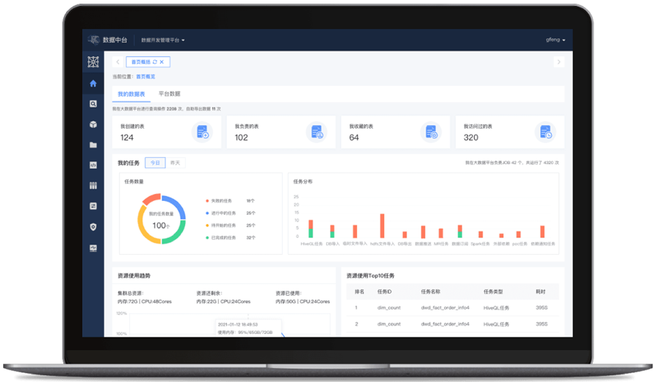Viewport: 655px width, 382px height.
Task: Expand the 数据开发管理平台 dropdown
Action: [163, 40]
